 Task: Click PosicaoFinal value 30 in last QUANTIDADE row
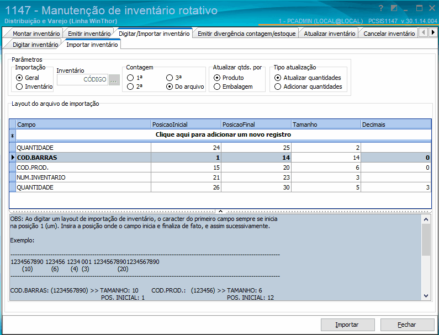(256, 187)
